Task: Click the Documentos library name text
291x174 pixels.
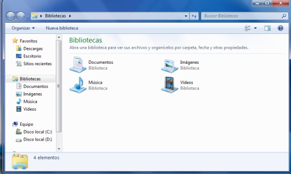Action: pos(101,62)
